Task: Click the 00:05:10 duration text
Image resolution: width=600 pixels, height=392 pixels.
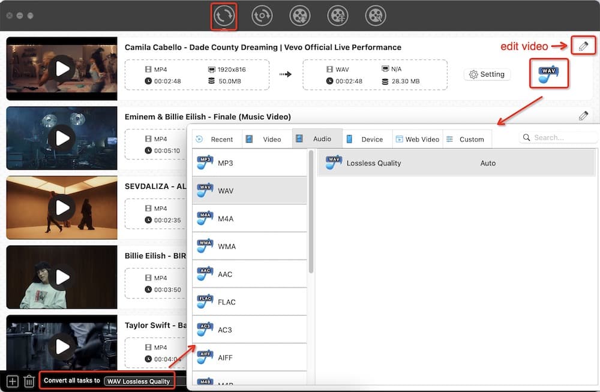Action: tap(167, 150)
